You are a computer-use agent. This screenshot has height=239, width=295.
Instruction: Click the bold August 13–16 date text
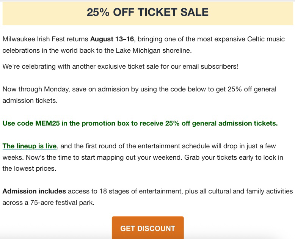pos(112,39)
